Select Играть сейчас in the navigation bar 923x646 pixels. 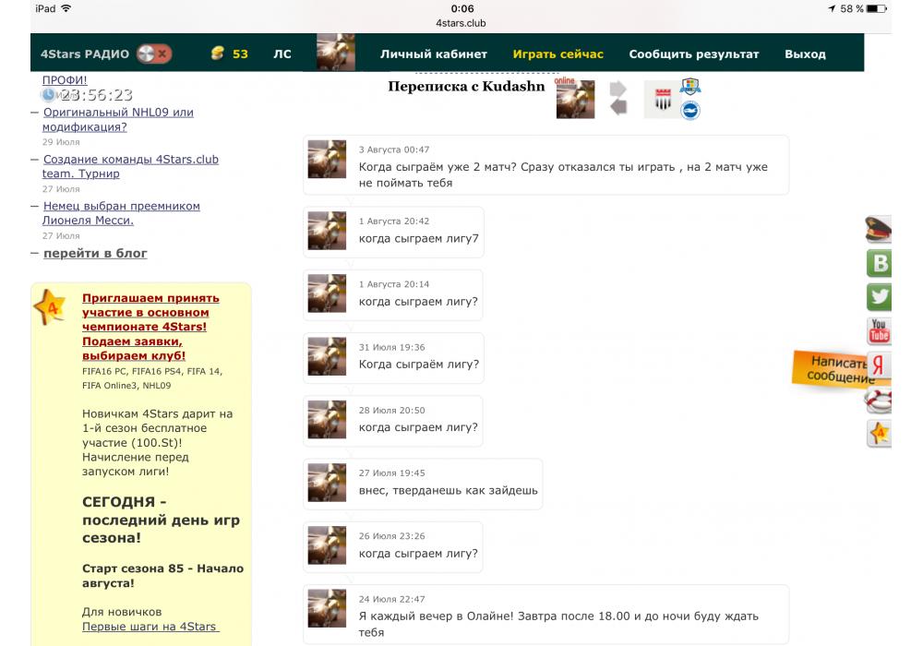click(558, 54)
